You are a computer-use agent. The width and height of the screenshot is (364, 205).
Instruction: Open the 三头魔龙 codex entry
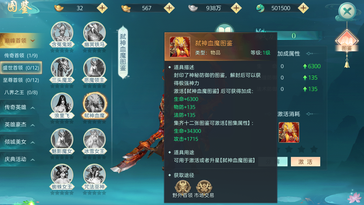pos(62,69)
